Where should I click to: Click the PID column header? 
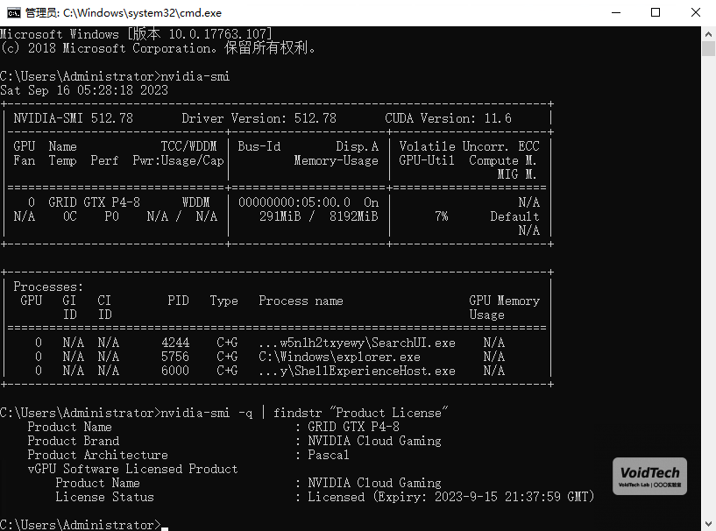point(178,301)
